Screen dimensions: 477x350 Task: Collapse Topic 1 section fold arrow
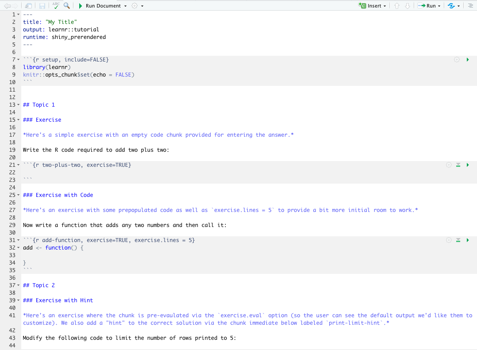(x=18, y=105)
